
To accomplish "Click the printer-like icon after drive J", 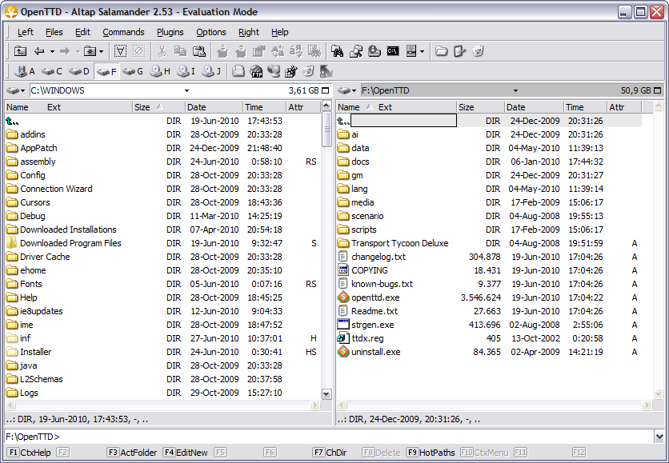I will click(238, 71).
